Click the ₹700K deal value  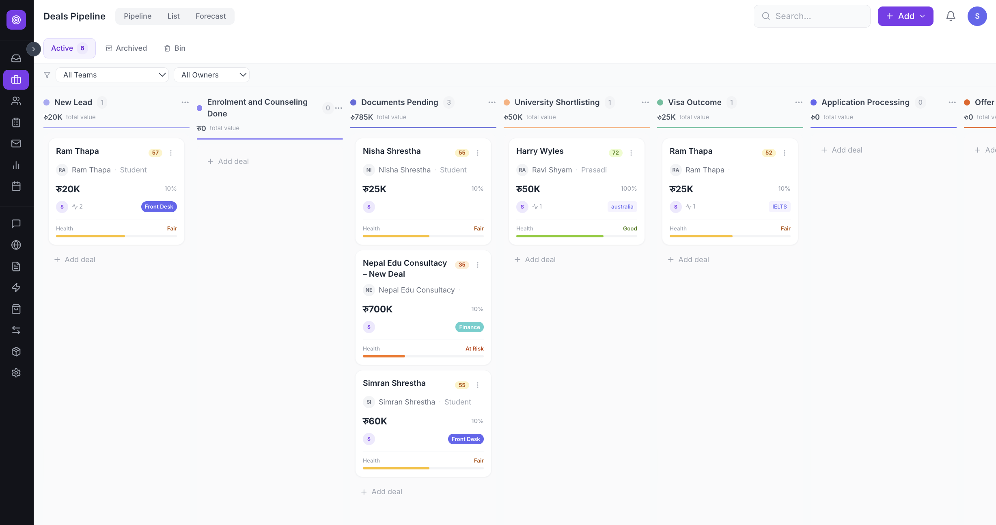tap(377, 310)
